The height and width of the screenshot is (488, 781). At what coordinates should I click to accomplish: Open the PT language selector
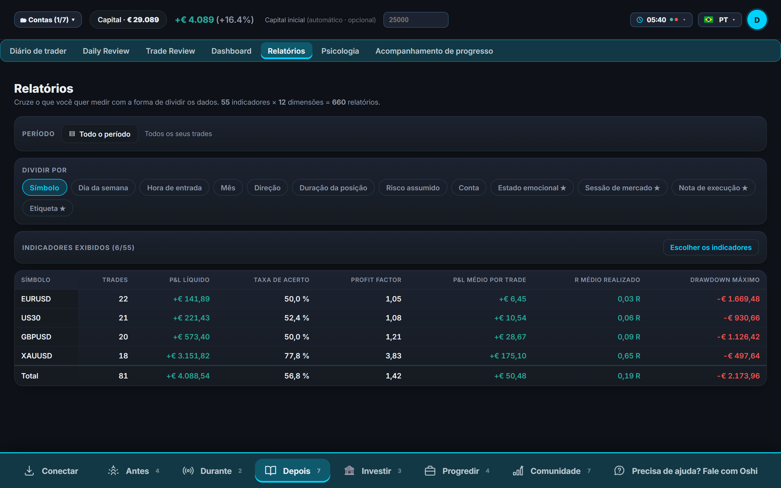[719, 20]
